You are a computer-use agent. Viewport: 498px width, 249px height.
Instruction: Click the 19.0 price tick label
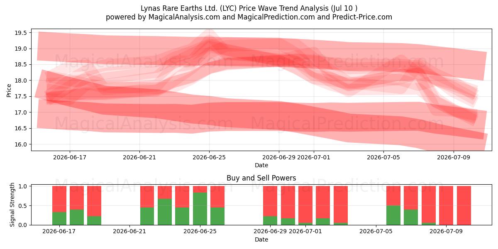click(x=22, y=49)
